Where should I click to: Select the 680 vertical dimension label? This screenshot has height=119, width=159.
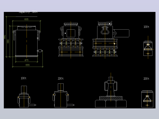pos(8,41)
